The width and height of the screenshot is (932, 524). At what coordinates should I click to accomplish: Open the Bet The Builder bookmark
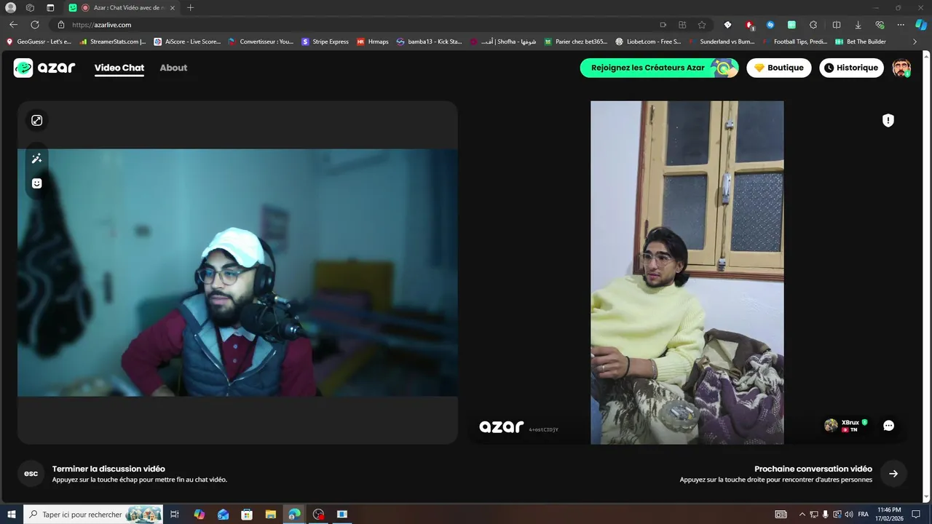[861, 41]
